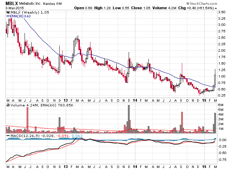Click the tall red volume spike of June 2012
Viewport: 232px width, 170px height.
click(27, 120)
